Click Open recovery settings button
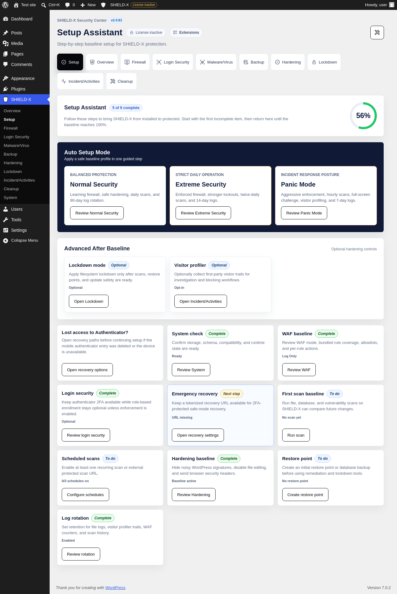This screenshot has height=594, width=397. pyautogui.click(x=198, y=435)
